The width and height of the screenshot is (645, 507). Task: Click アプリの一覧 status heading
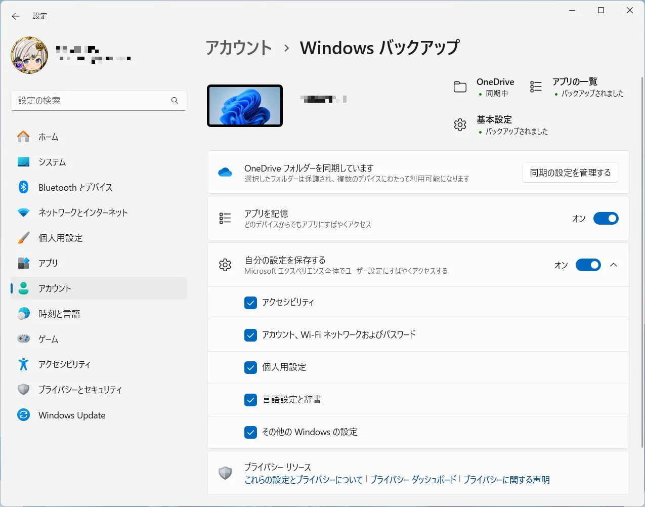pos(575,81)
